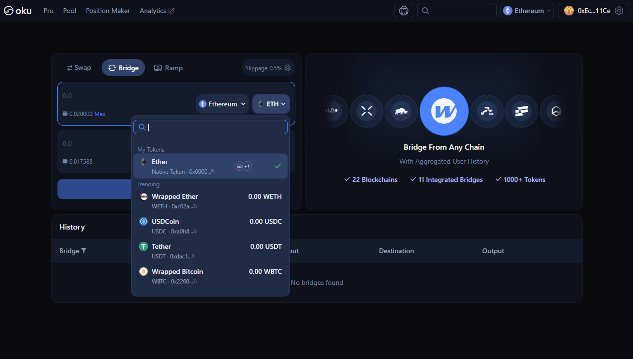Open the source chain Ethereum dropdown
633x359 pixels.
pos(222,104)
